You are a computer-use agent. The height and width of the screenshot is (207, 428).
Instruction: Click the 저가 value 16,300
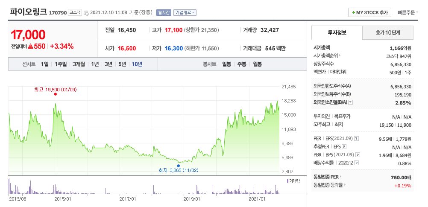173,49
